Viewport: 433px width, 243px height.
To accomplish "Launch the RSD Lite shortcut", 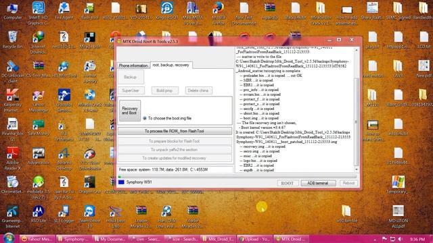I will 38,214.
